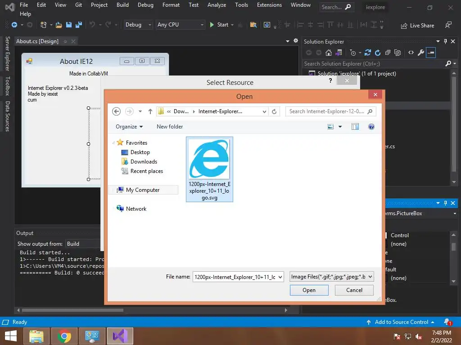Image resolution: width=461 pixels, height=345 pixels.
Task: Click the tab settings gear above the designer
Action: pos(296,41)
